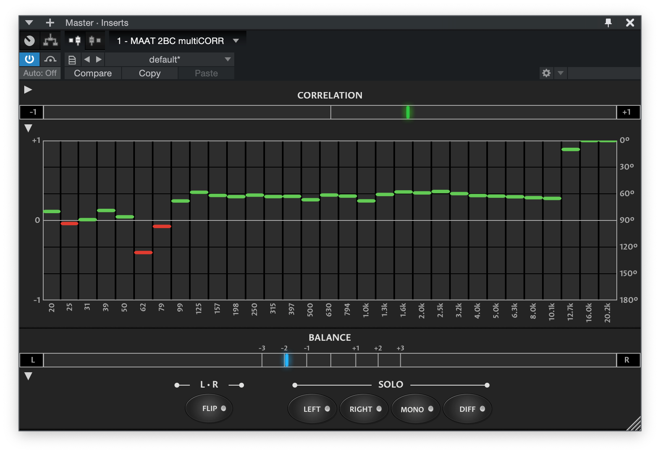This screenshot has height=453, width=660.
Task: Enable DIFF solo
Action: pos(467,409)
